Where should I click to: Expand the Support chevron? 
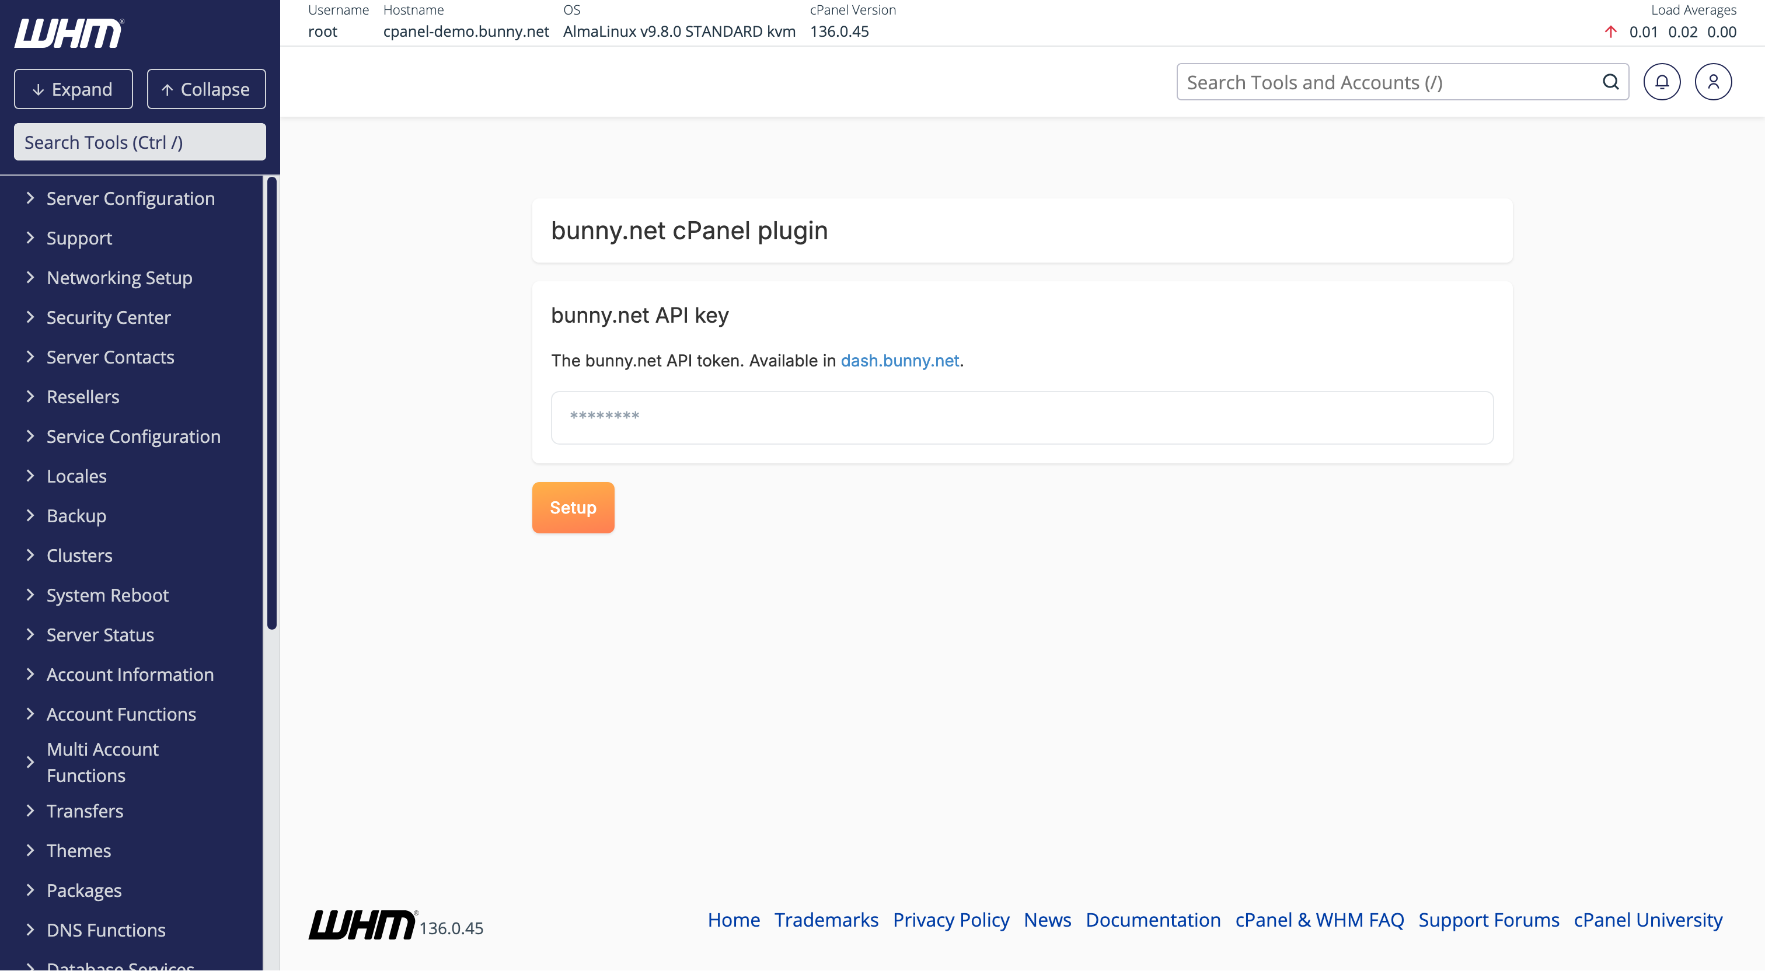coord(30,237)
